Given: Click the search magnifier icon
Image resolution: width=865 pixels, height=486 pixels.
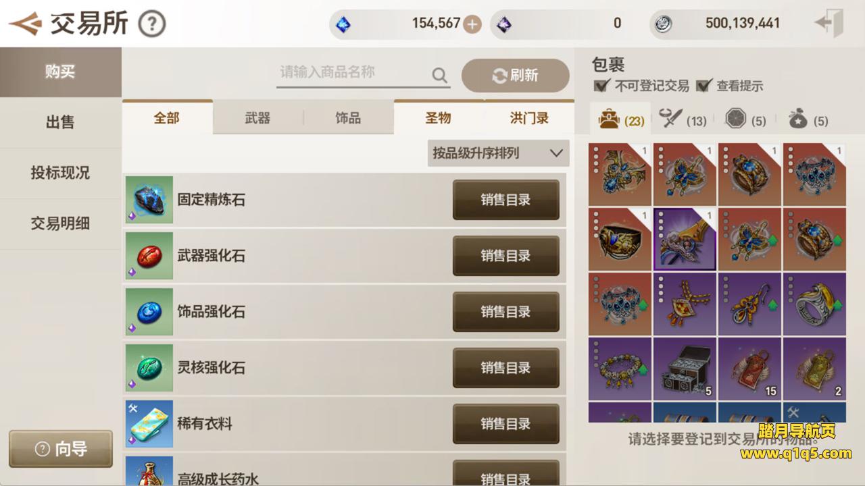Looking at the screenshot, I should [440, 74].
